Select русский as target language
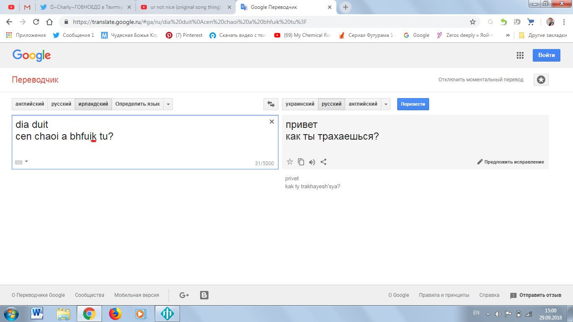 pyautogui.click(x=331, y=104)
